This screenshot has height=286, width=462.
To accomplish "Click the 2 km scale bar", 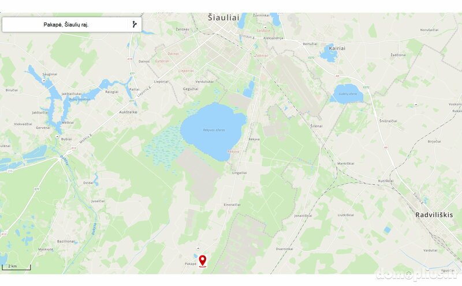I will point(16,267).
